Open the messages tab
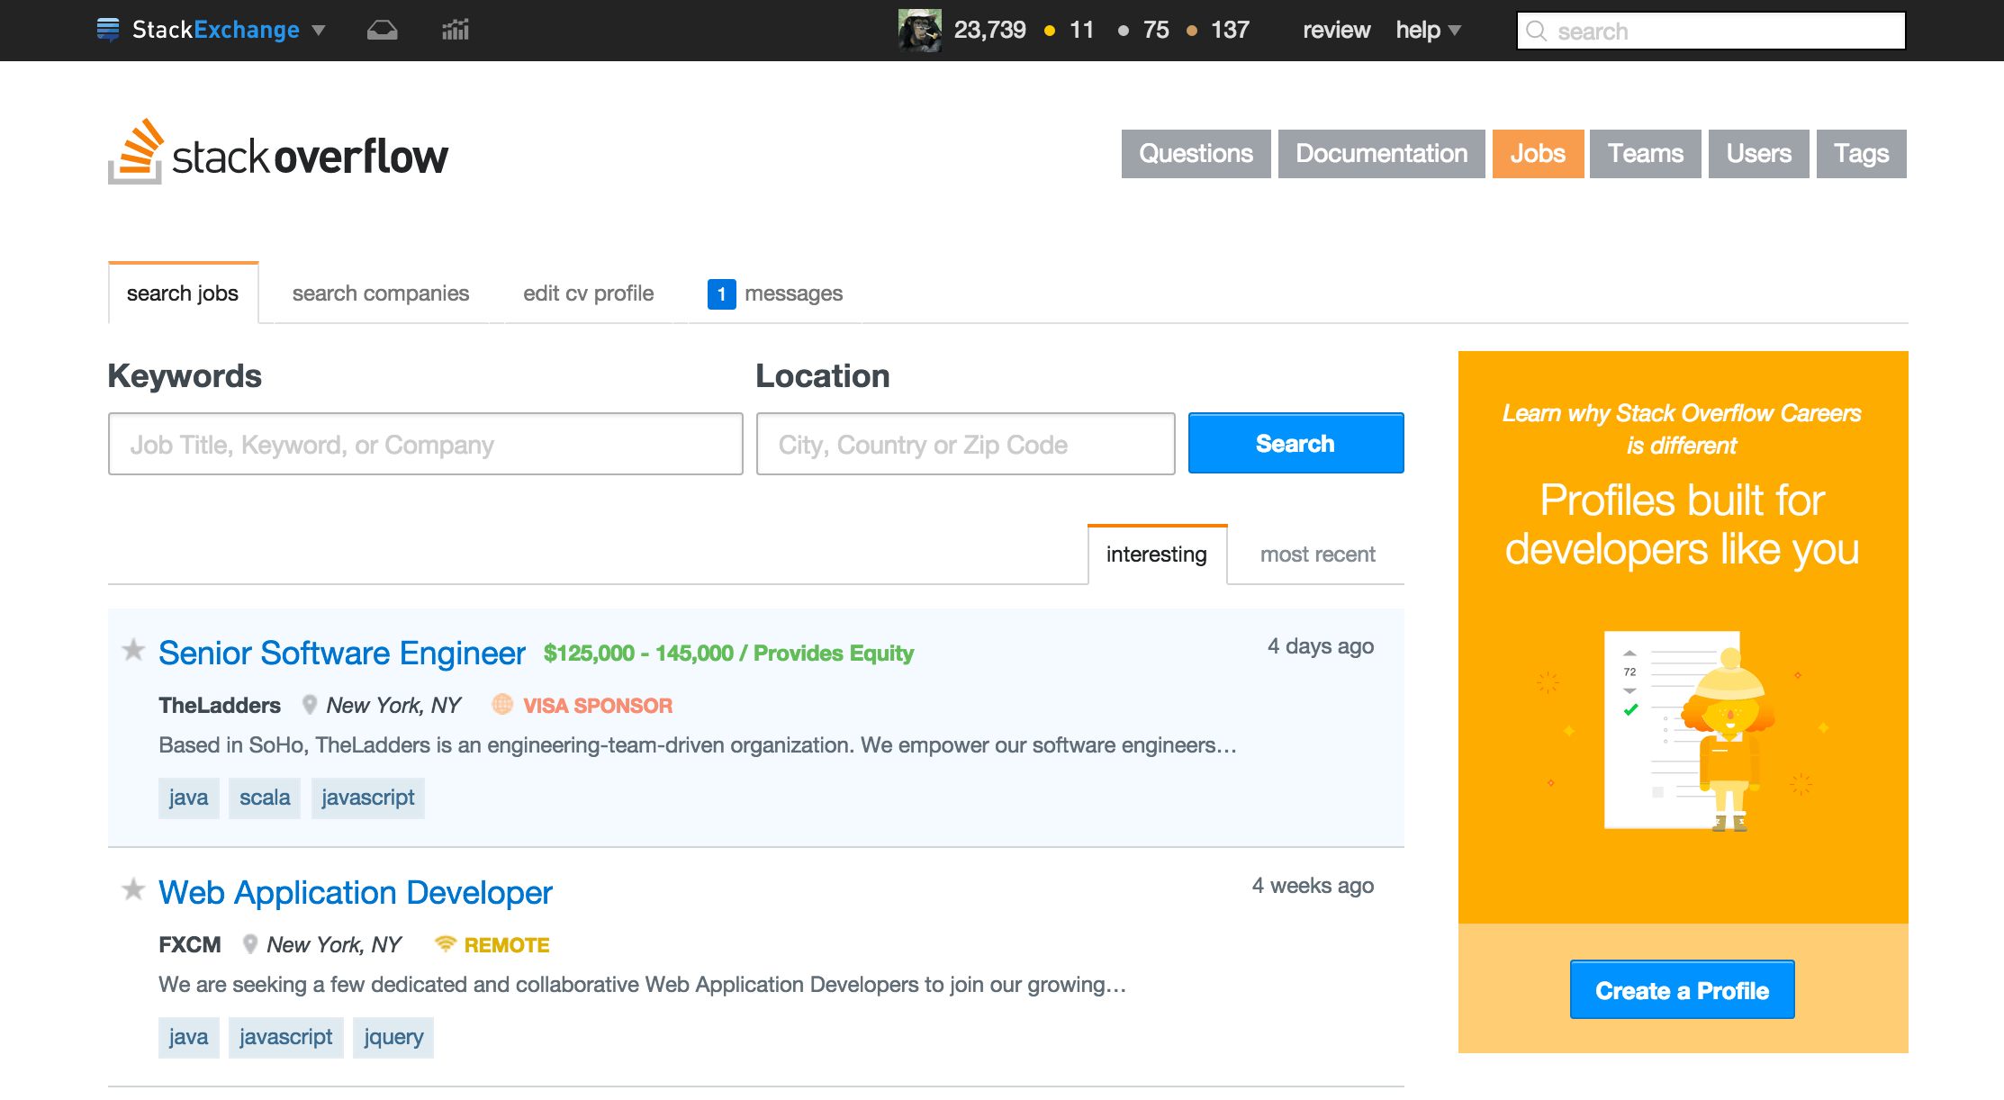Screen dimensions: 2004x1100 (795, 293)
